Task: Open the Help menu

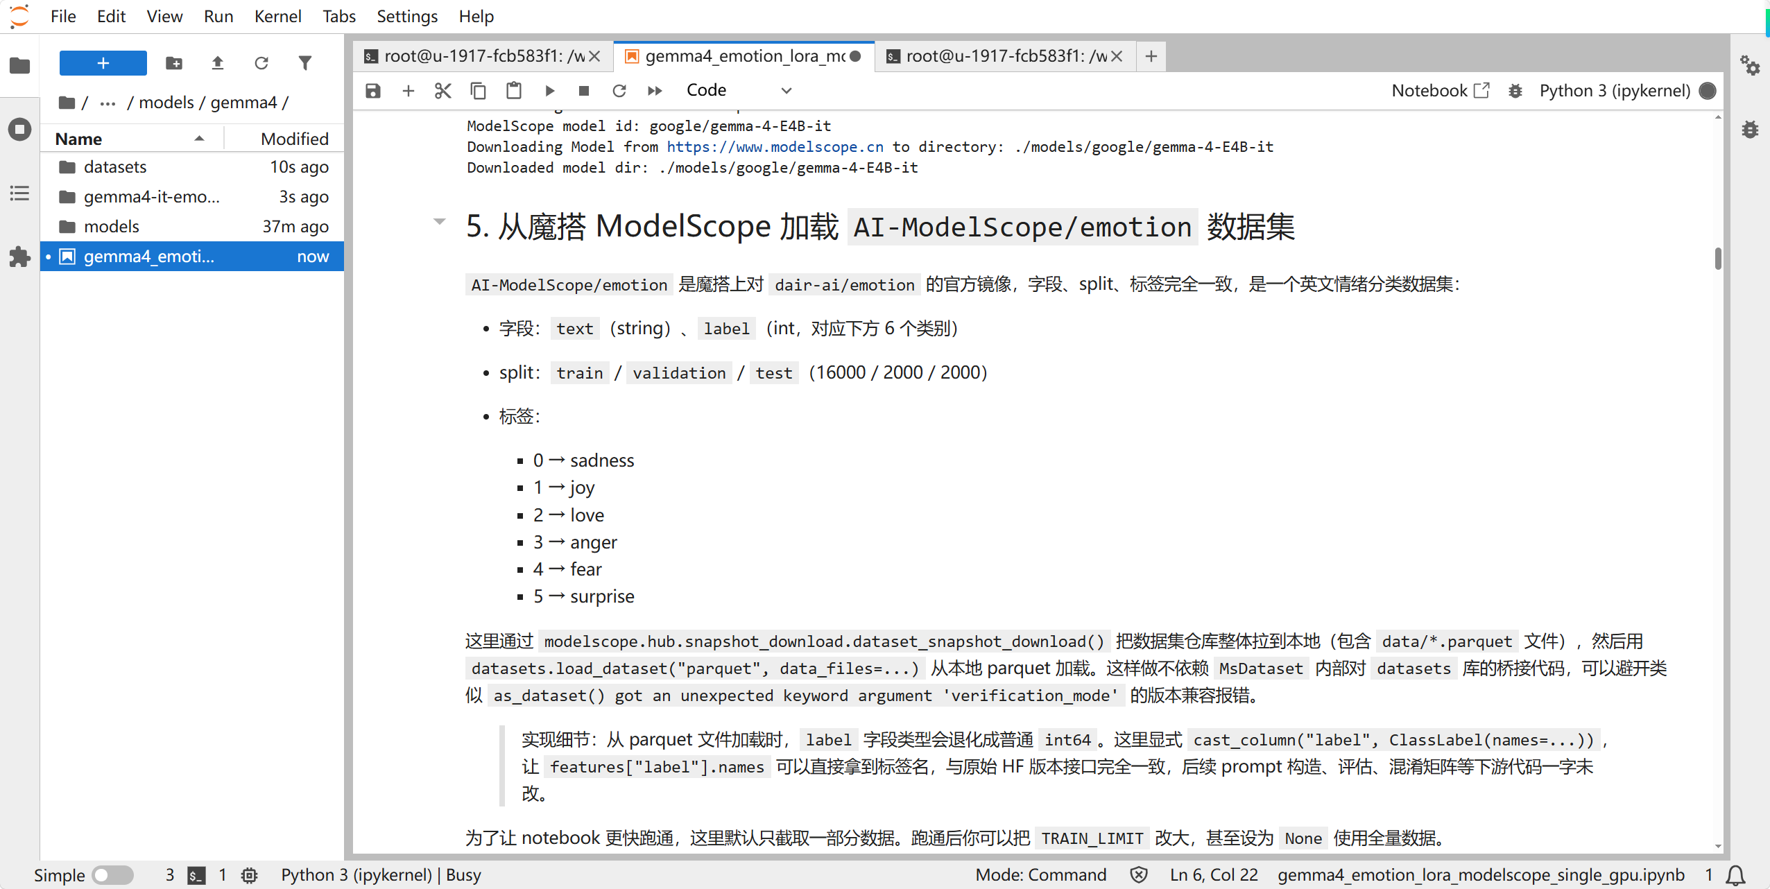Action: coord(476,16)
